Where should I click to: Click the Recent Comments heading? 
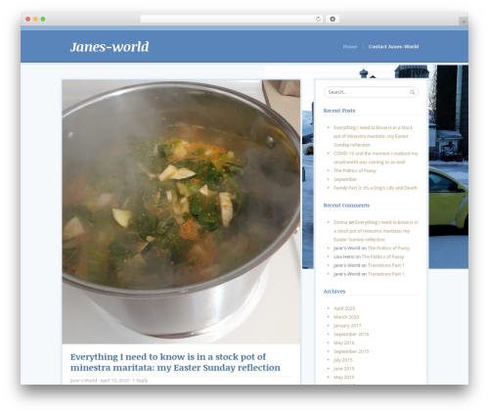(346, 206)
